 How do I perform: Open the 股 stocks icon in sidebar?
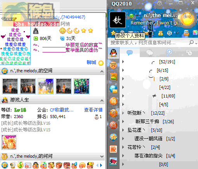[113, 149]
